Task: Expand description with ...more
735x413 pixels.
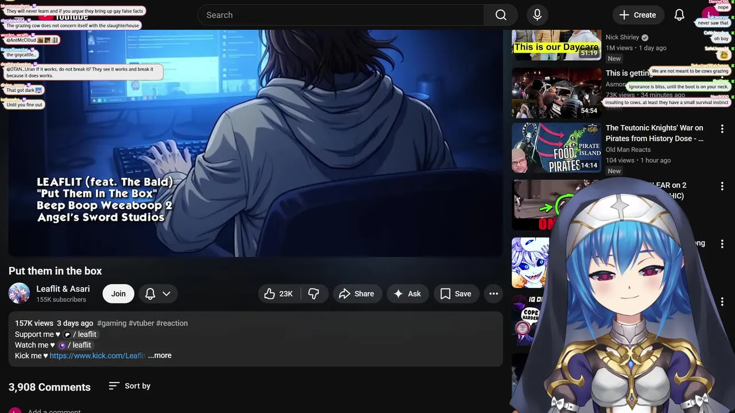Action: point(160,356)
